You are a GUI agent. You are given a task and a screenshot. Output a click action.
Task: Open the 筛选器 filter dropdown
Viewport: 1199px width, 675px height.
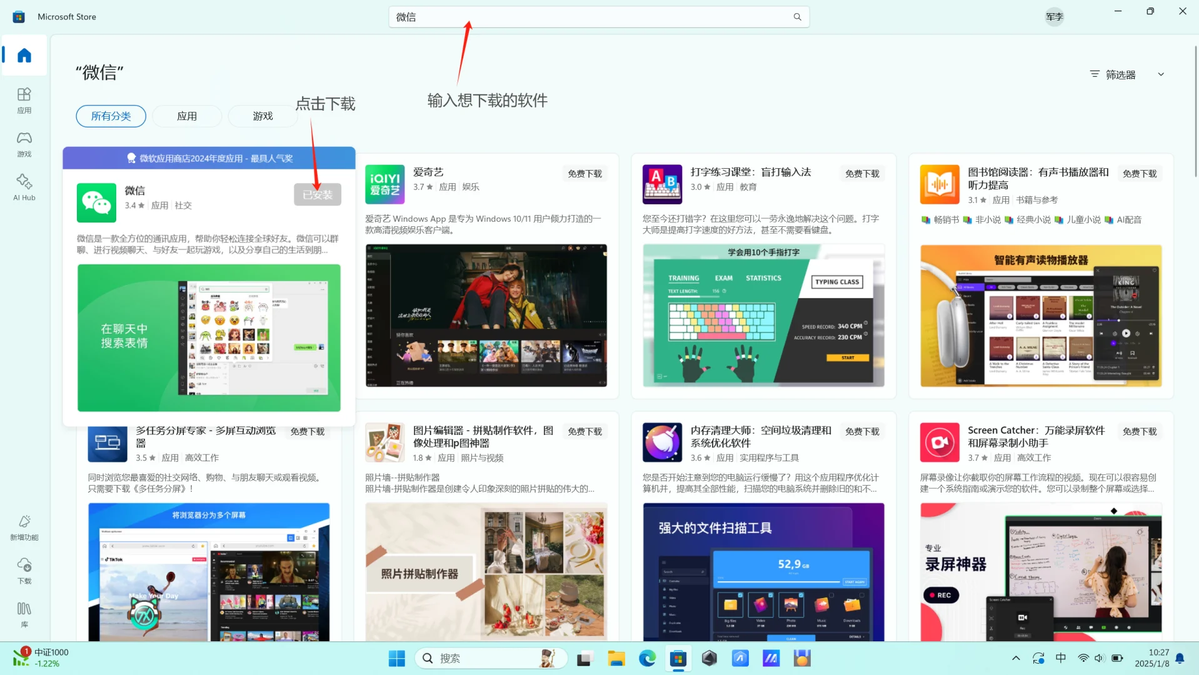click(1118, 74)
